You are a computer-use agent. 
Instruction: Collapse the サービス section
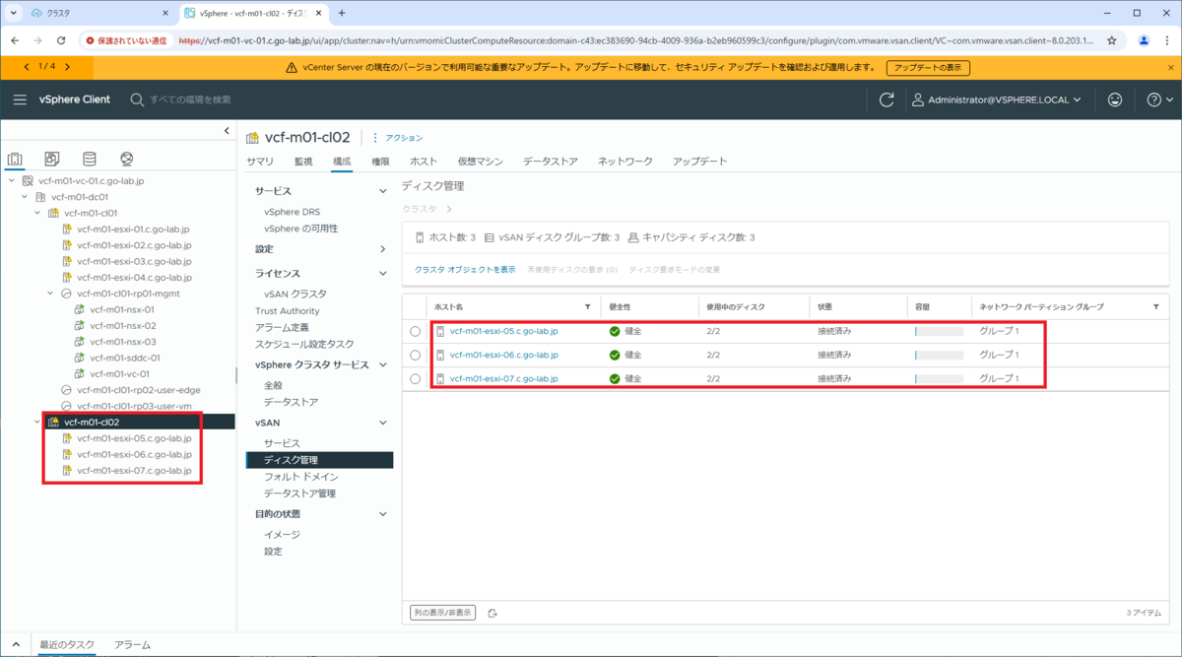pos(383,191)
